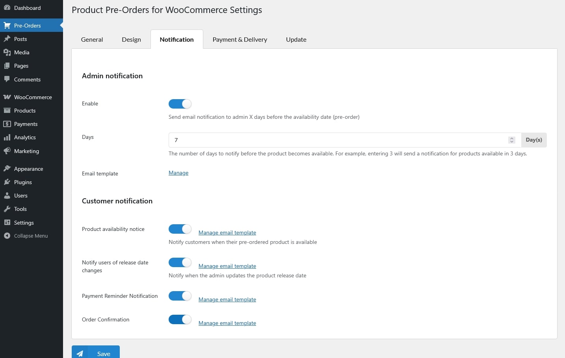Viewport: 565px width, 358px height.
Task: Toggle the Order Confirmation switch
Action: (x=180, y=319)
